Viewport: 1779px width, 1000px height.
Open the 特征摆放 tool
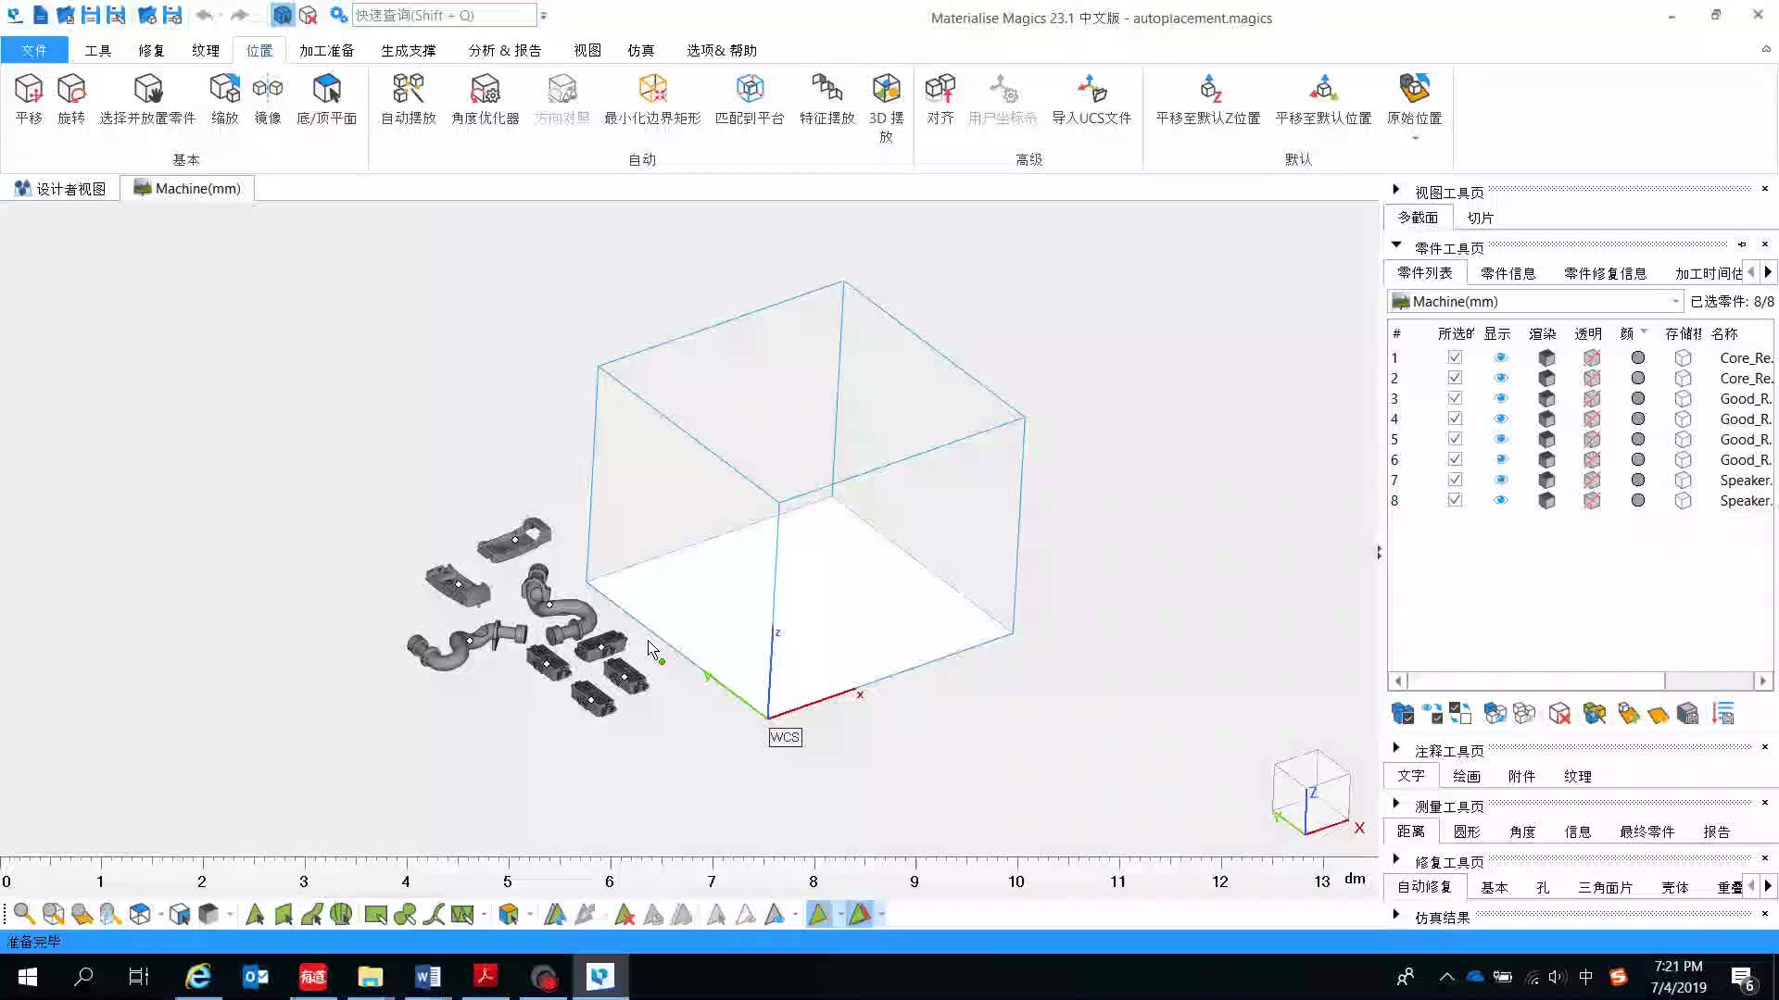tap(826, 99)
